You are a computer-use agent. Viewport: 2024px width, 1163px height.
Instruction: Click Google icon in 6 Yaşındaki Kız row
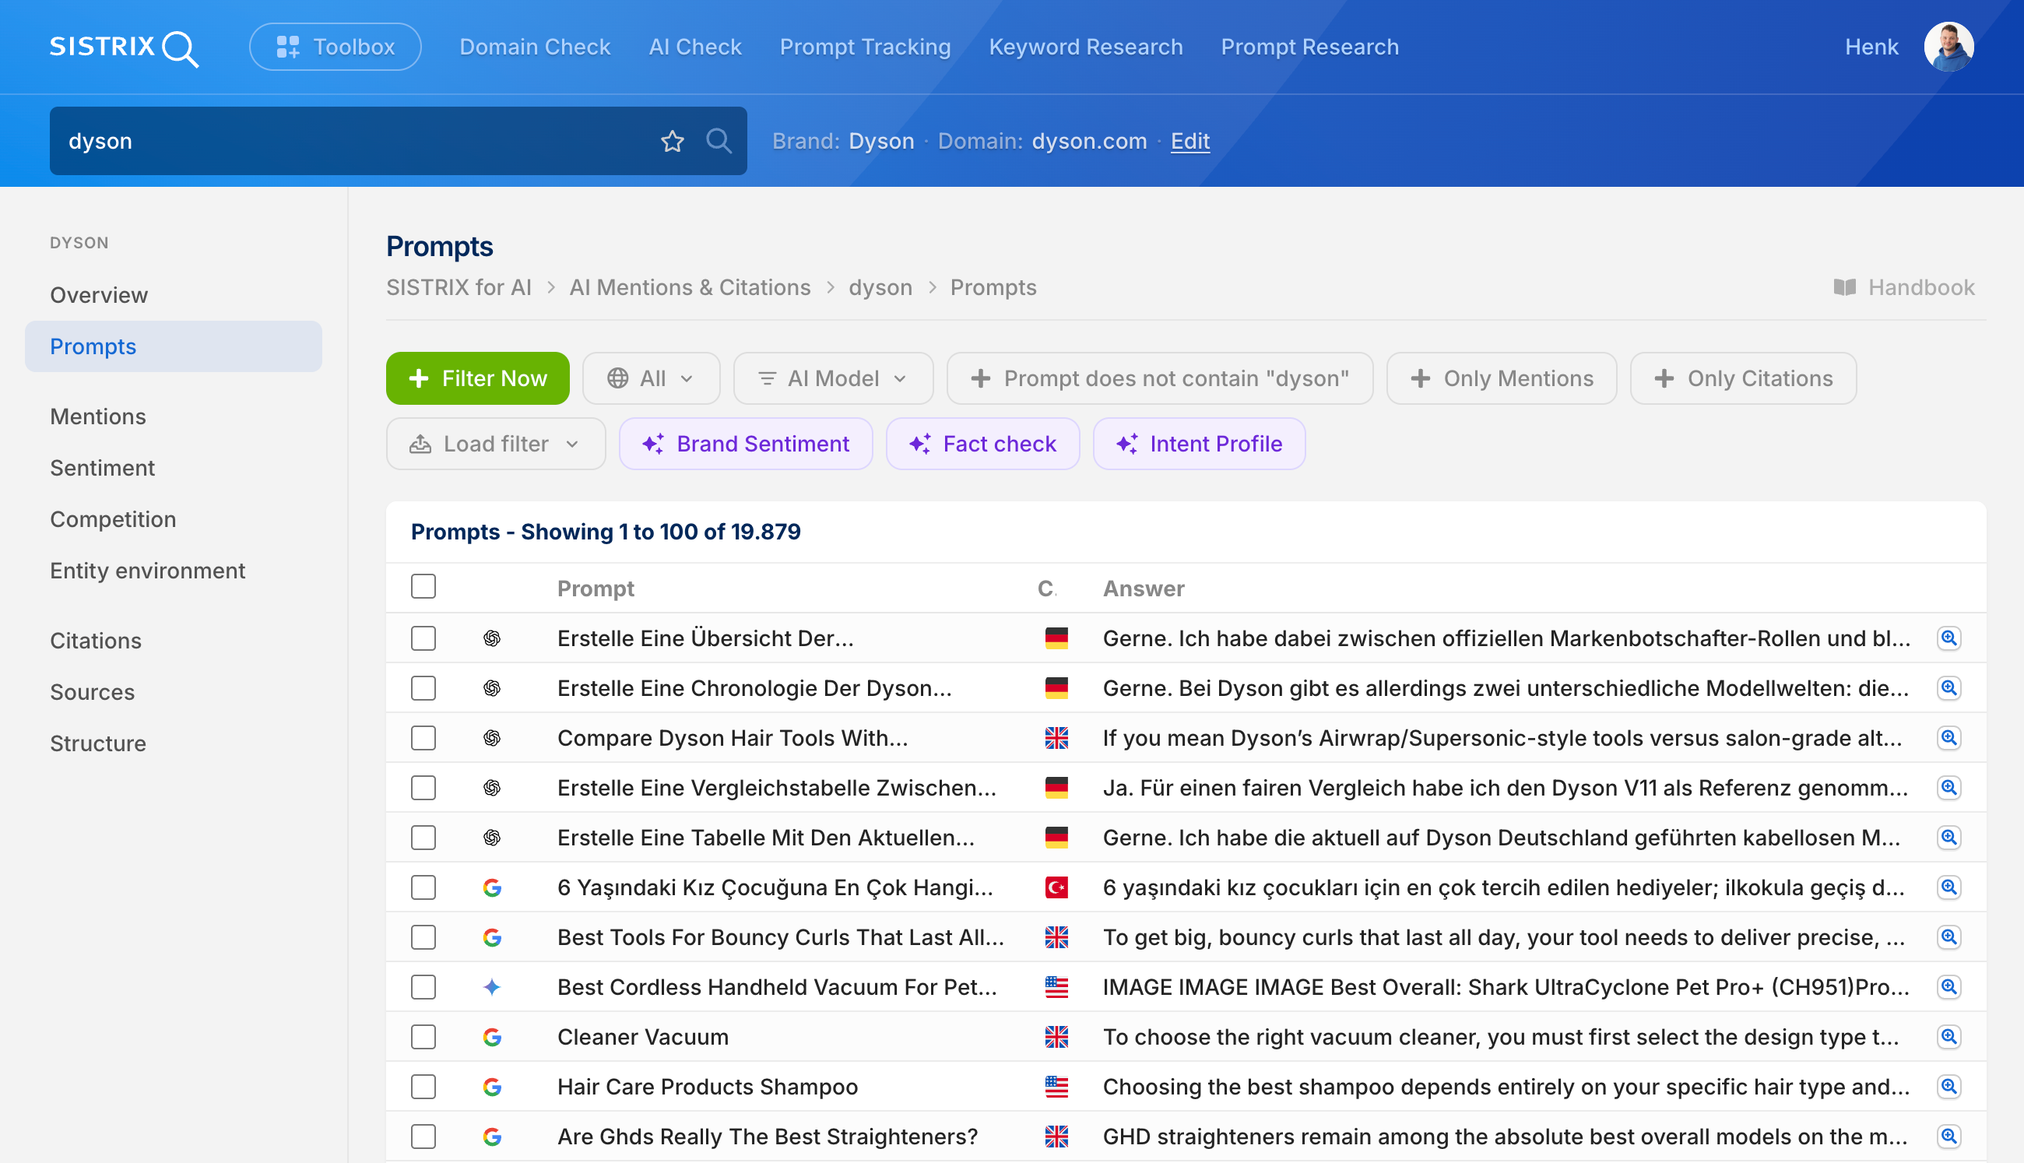click(x=492, y=887)
